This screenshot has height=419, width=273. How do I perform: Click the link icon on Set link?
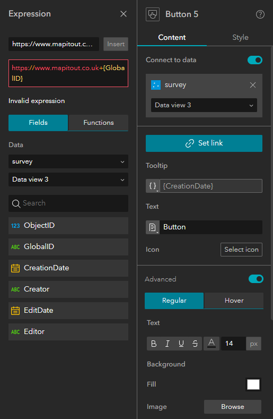click(190, 143)
